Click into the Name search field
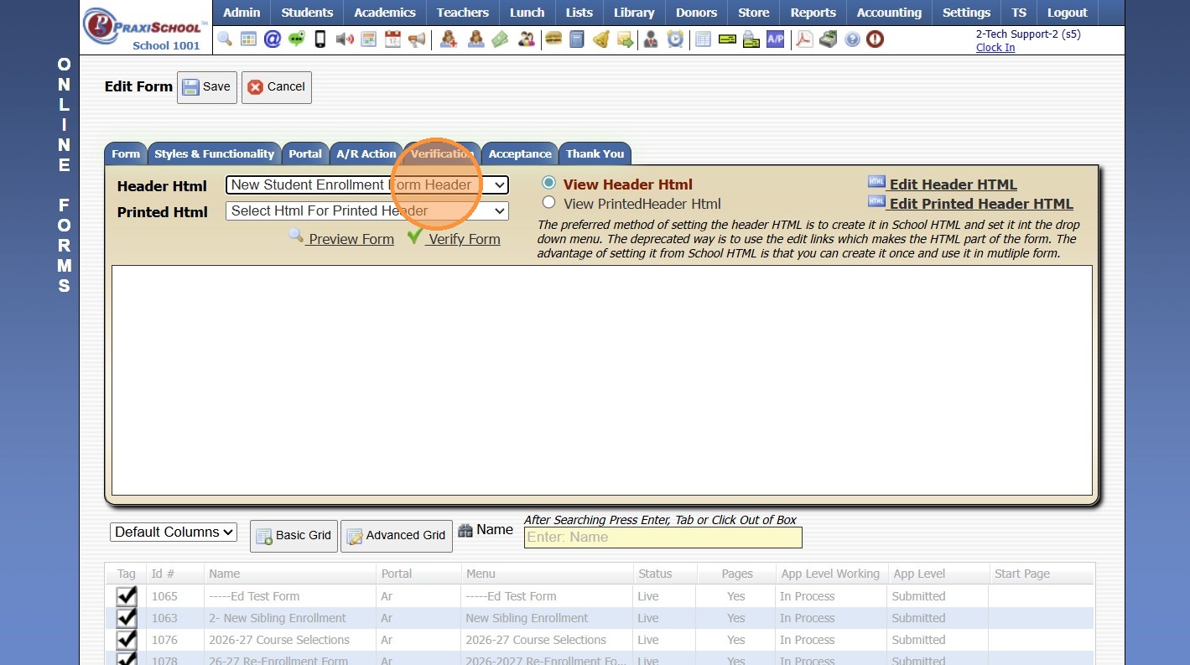This screenshot has height=665, width=1190. point(663,538)
